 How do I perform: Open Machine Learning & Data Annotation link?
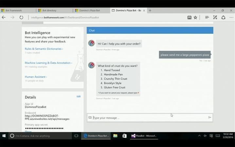pyautogui.click(x=48, y=63)
